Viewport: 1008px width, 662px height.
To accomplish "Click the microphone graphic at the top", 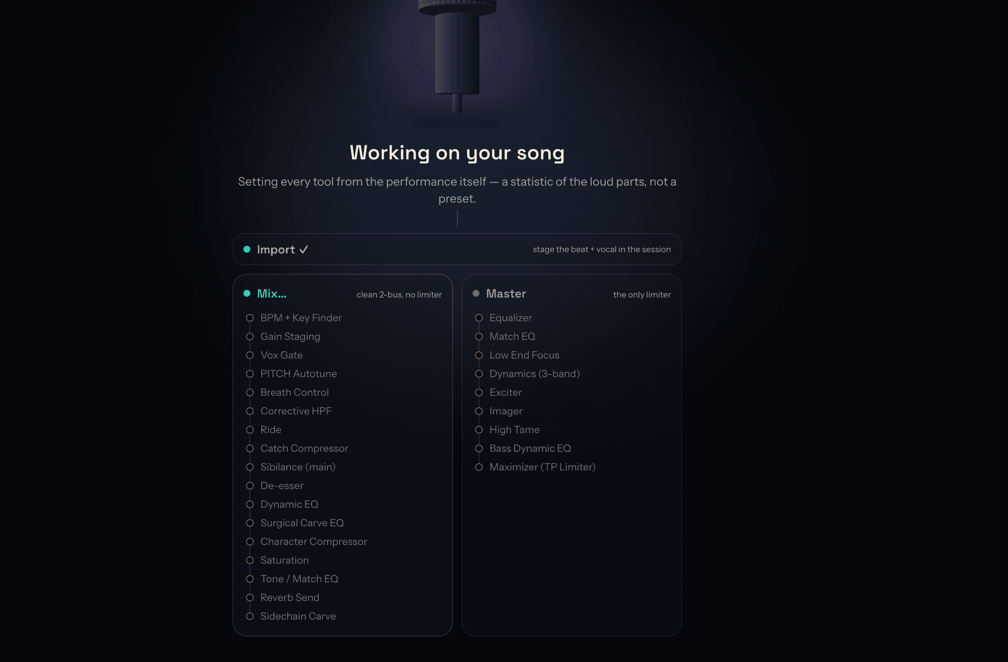I will (x=457, y=55).
